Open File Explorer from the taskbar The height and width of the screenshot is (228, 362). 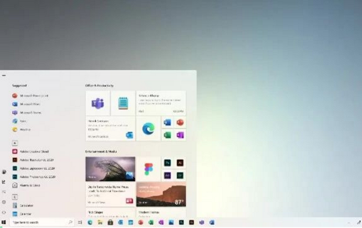(x=100, y=222)
